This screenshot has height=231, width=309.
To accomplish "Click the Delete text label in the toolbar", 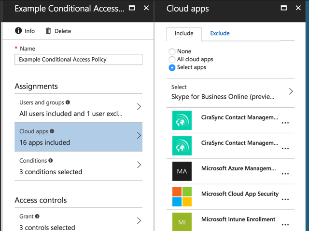I will coord(63,31).
